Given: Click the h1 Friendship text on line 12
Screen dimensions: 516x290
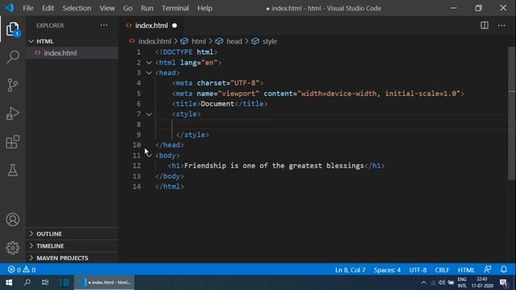Looking at the screenshot, I should pyautogui.click(x=274, y=166).
